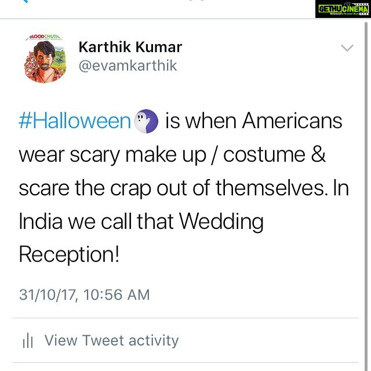Click the word Wedding in tweet
Viewport: 371px width, 371px height.
pyautogui.click(x=221, y=222)
